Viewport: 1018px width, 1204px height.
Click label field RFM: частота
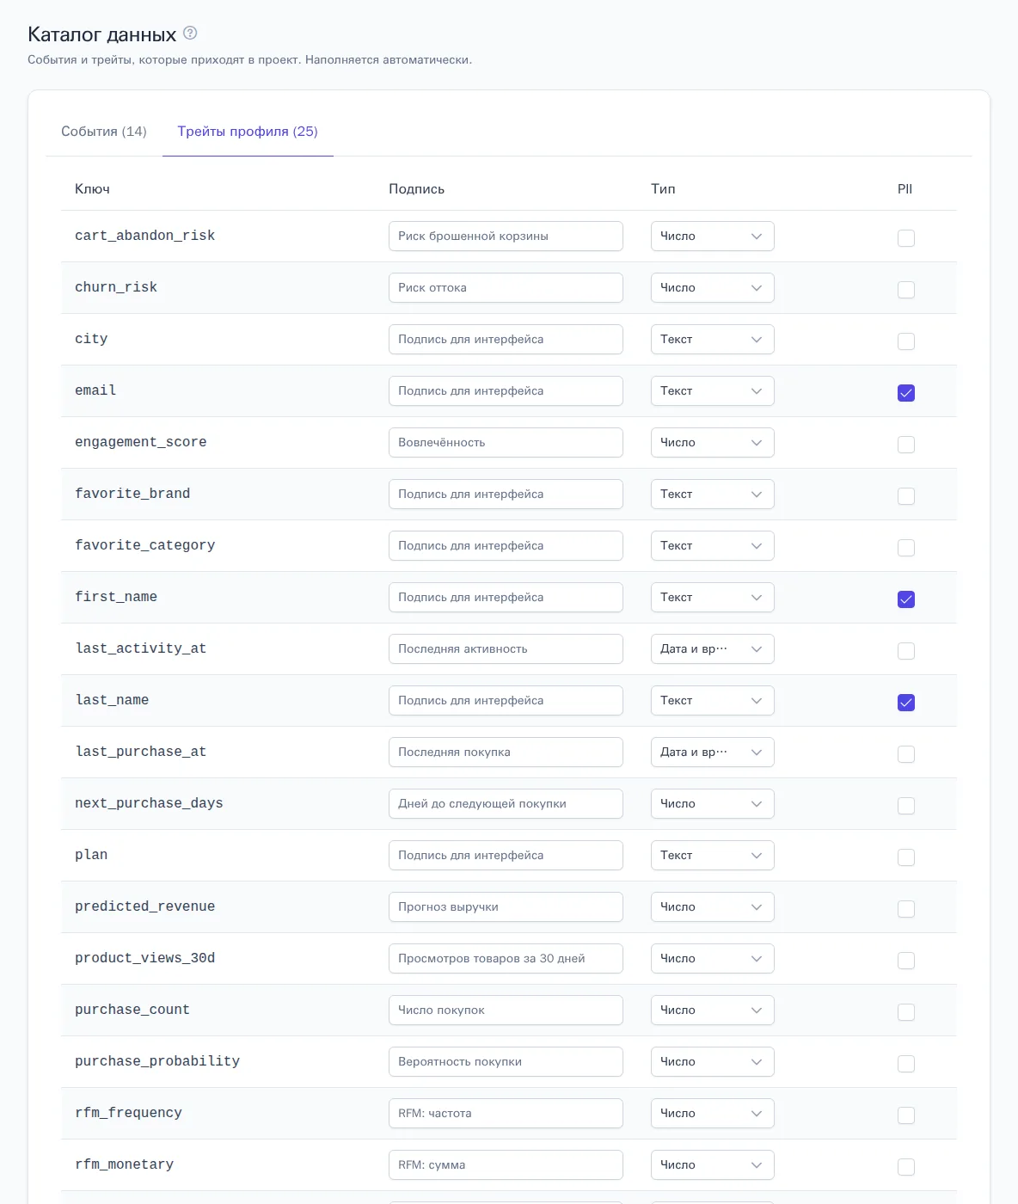[506, 1114]
